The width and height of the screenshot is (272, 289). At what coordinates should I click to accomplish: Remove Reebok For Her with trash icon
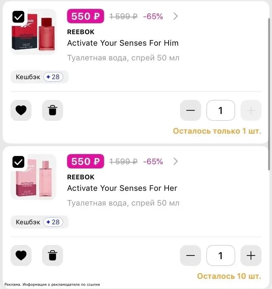[53, 256]
